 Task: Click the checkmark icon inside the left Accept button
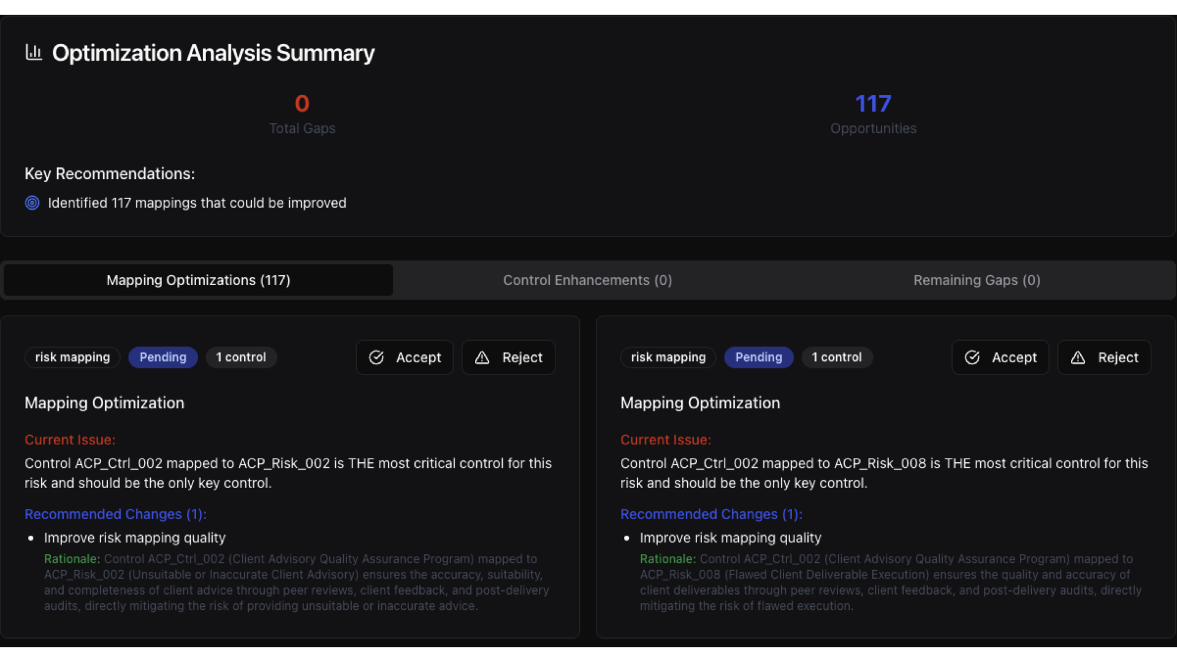click(x=376, y=357)
